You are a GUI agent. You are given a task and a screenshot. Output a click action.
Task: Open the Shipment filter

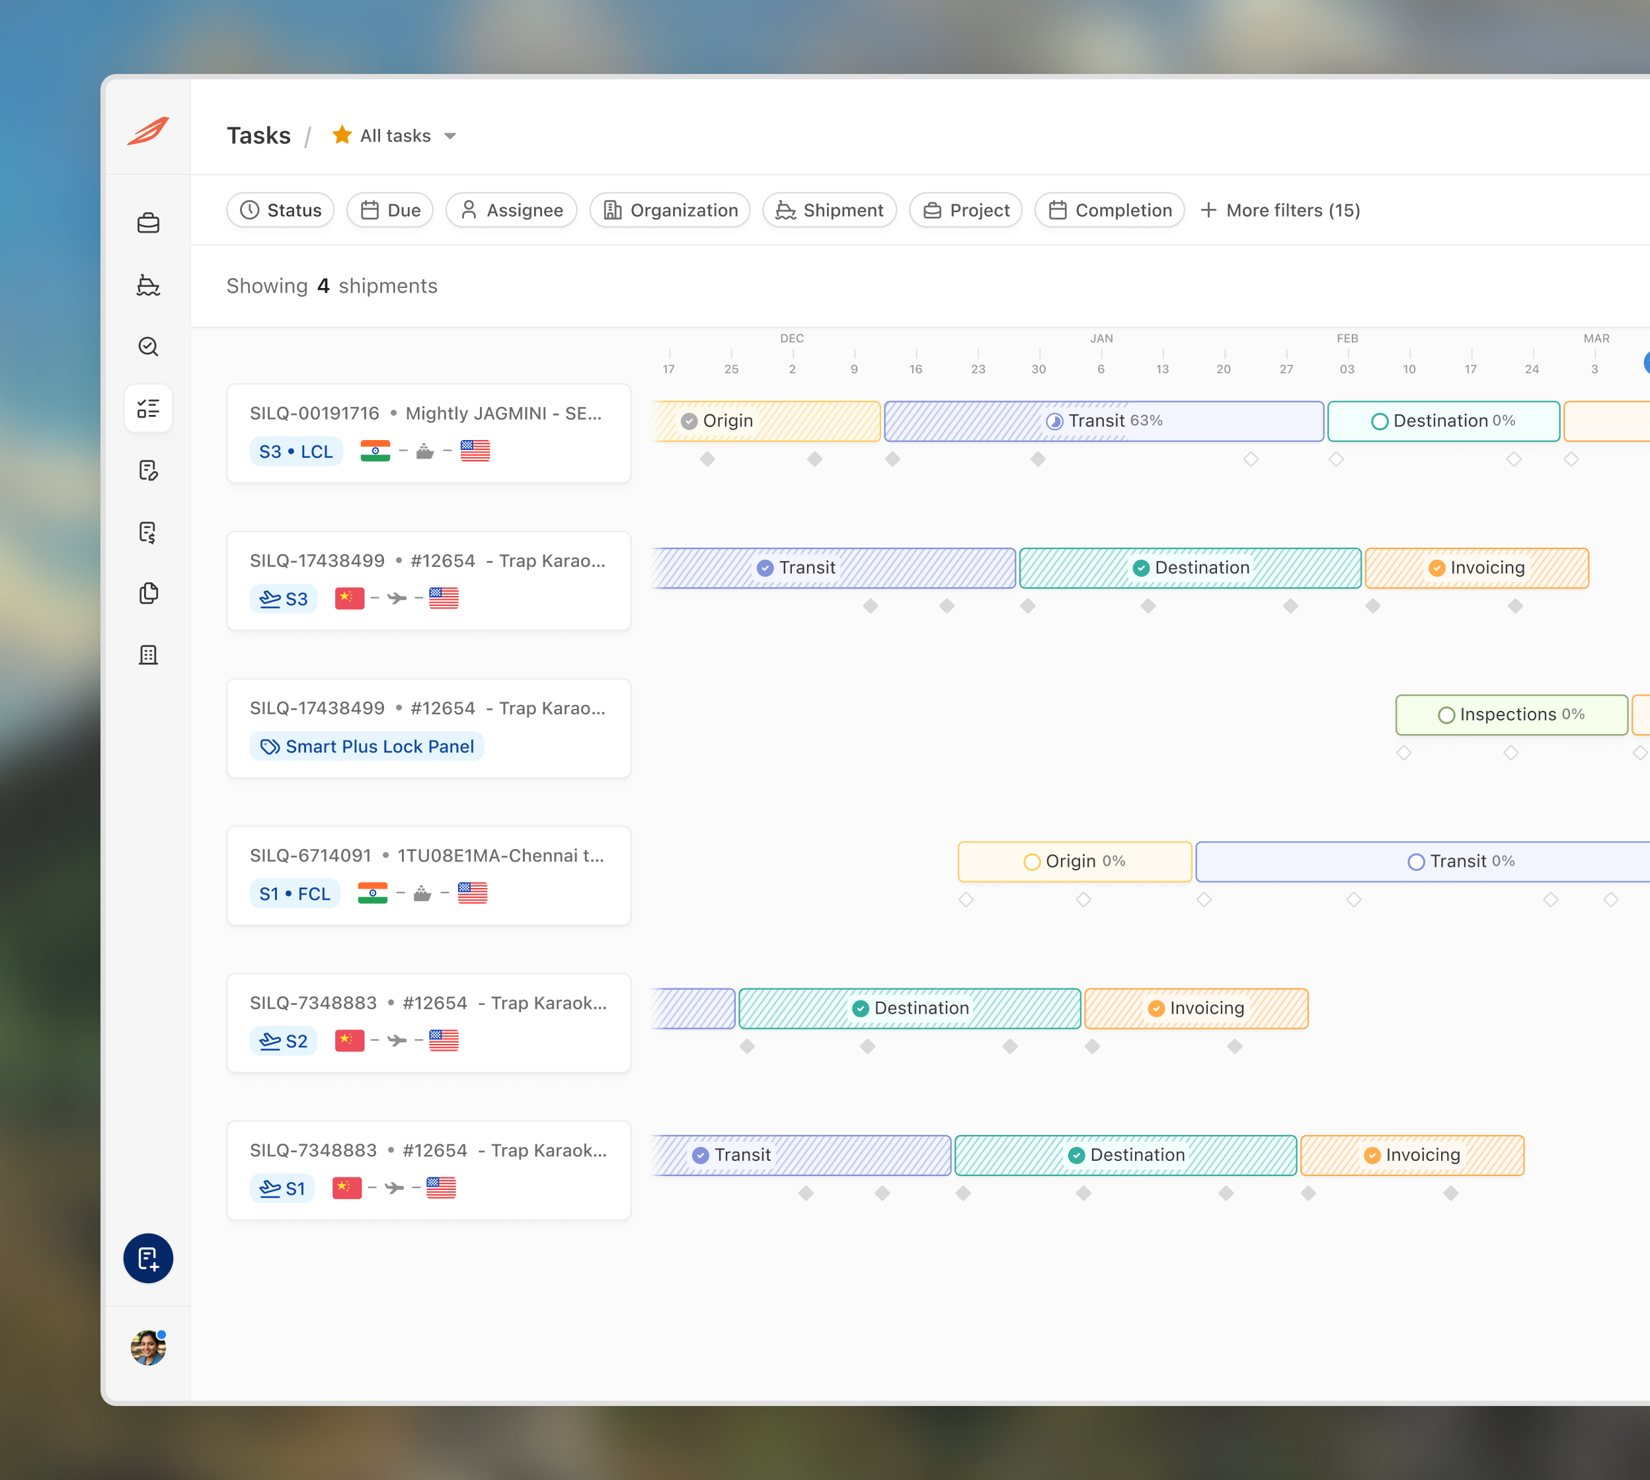[830, 210]
